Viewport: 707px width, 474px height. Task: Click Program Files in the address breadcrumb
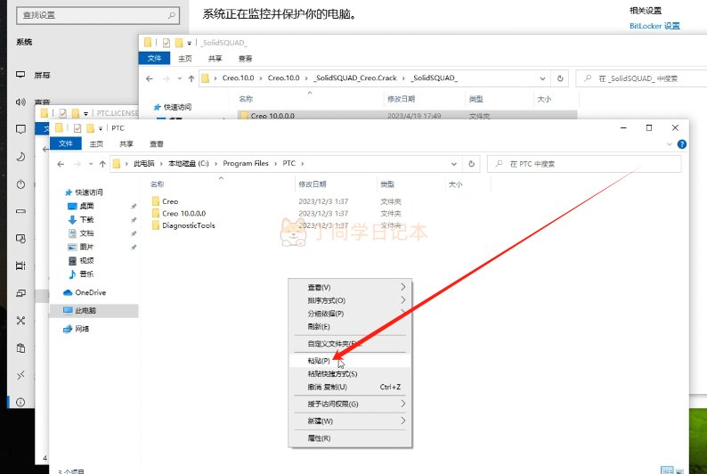click(245, 164)
